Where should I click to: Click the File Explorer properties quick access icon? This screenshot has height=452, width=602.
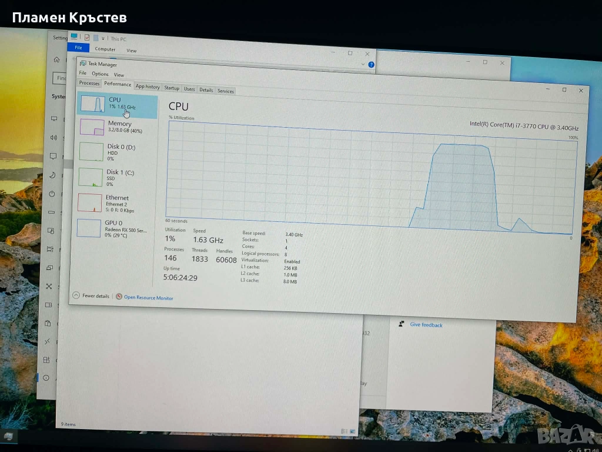pyautogui.click(x=86, y=37)
